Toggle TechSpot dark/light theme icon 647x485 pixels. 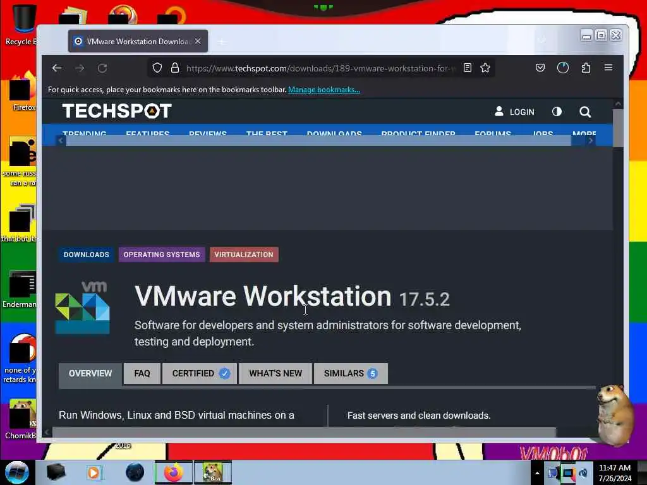pos(557,112)
